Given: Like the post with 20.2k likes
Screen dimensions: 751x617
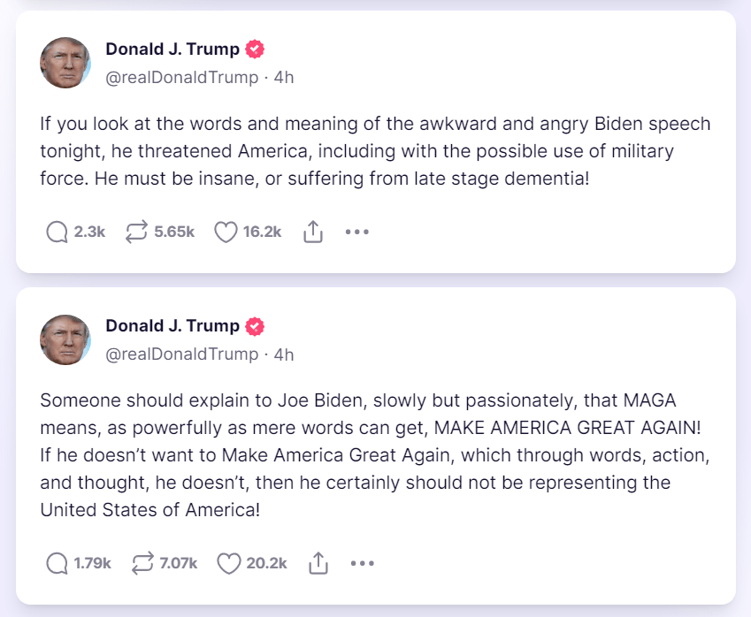Looking at the screenshot, I should pyautogui.click(x=229, y=563).
